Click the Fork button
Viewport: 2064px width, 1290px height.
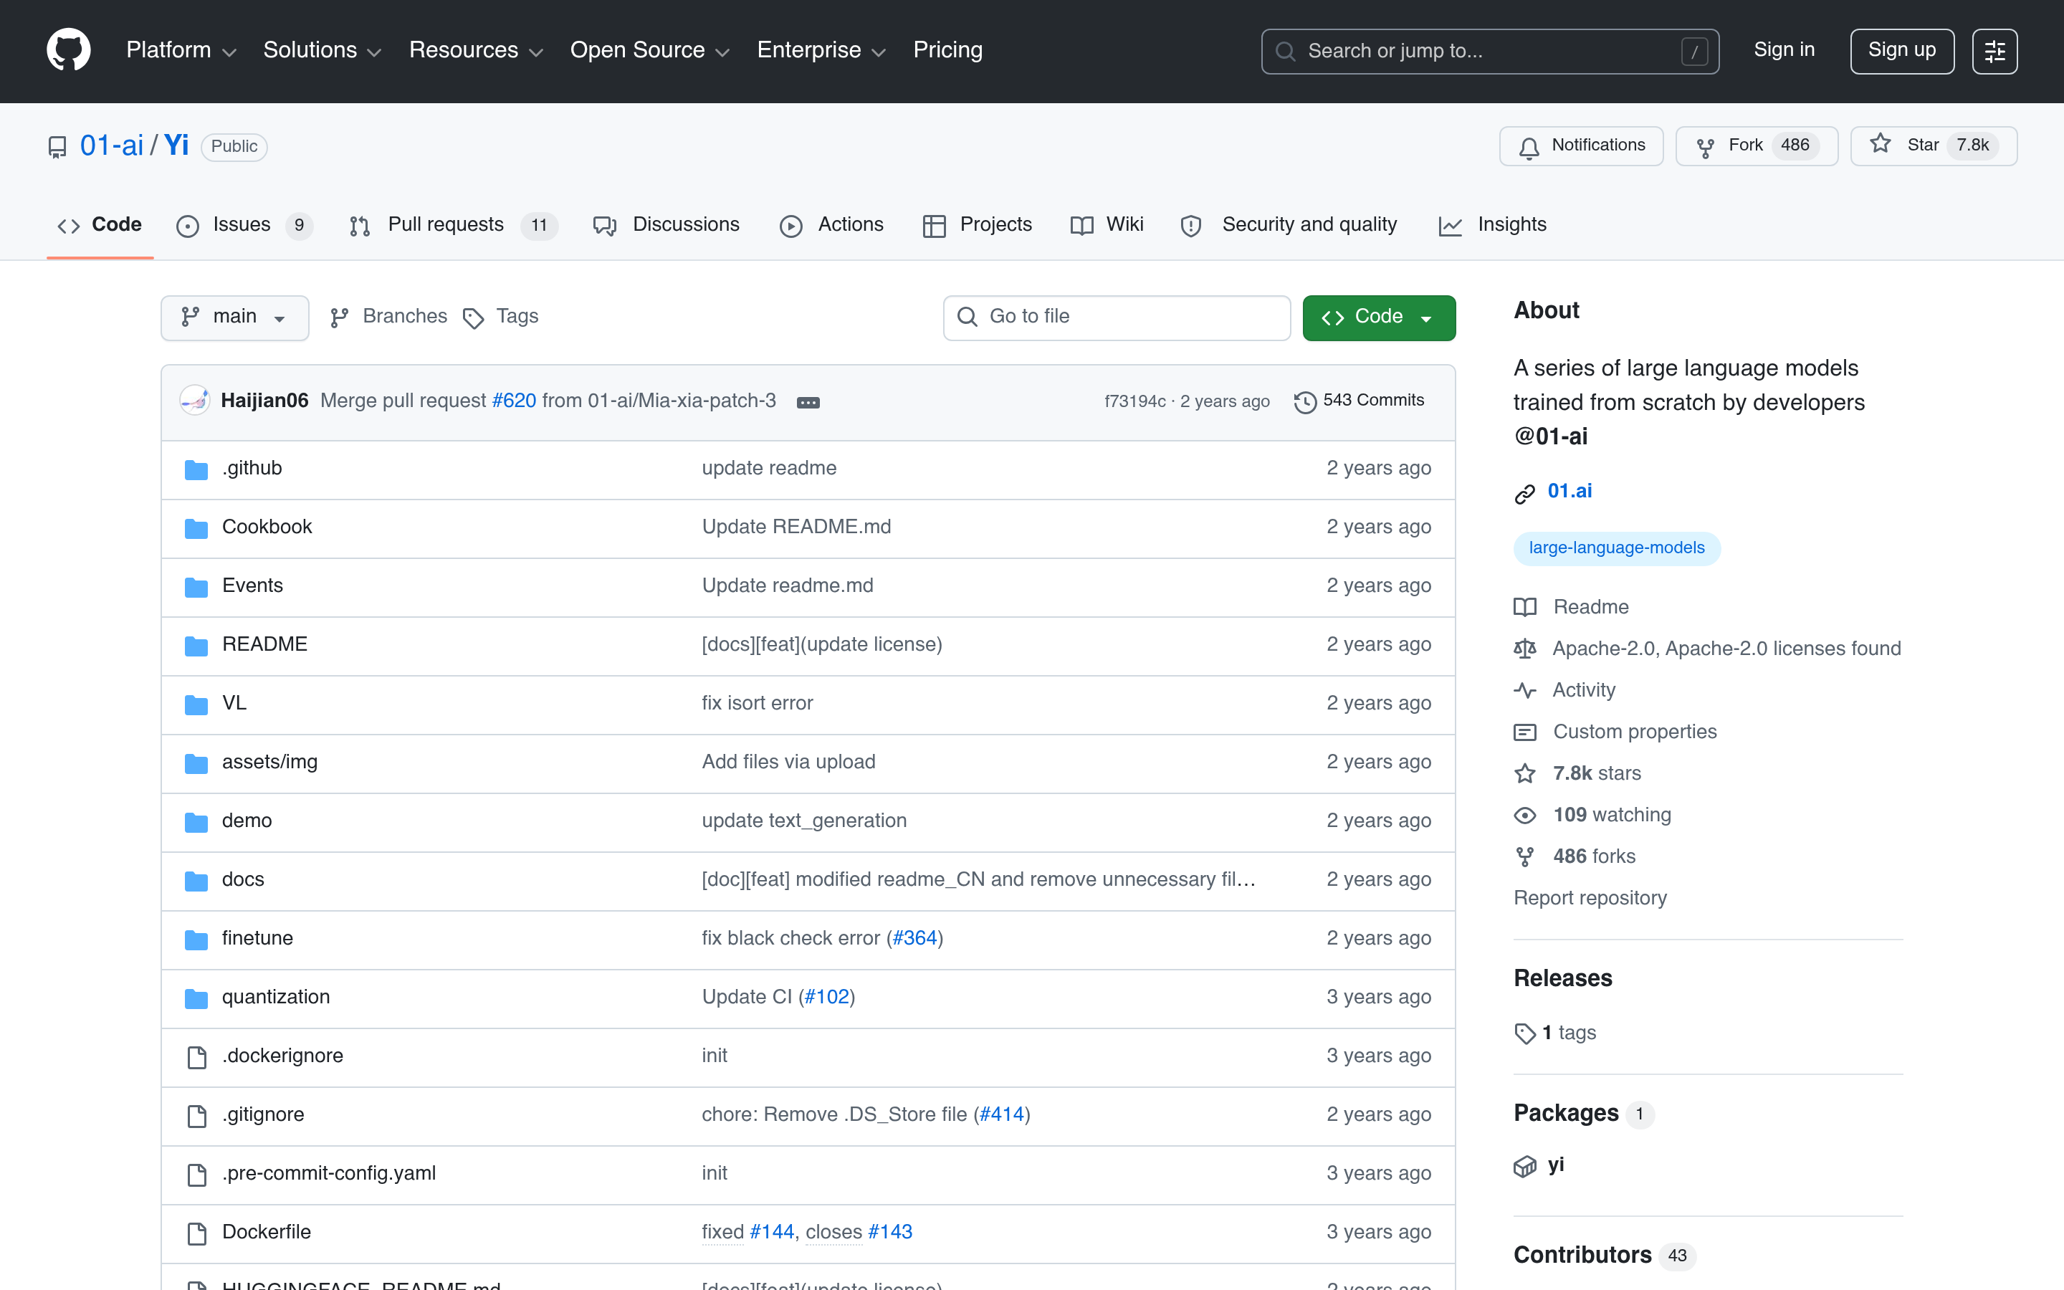pos(1756,146)
